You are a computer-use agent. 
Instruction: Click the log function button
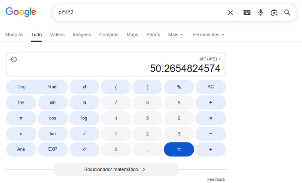(x=84, y=118)
